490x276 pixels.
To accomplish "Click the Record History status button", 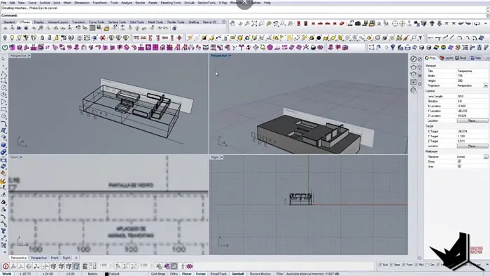I will tap(260, 274).
